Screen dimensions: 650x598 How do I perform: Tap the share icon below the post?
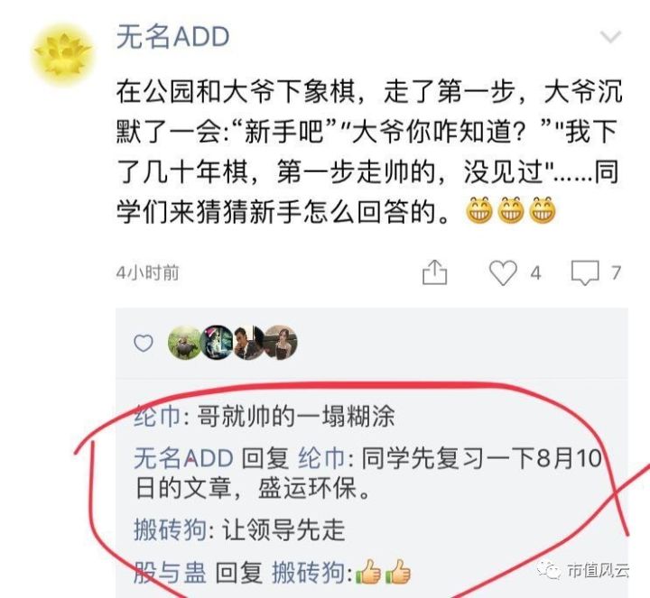pyautogui.click(x=434, y=272)
